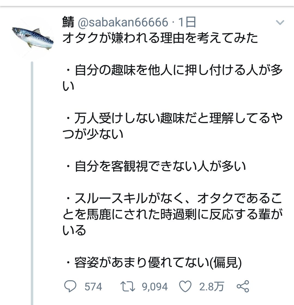Click the @sabakan66666 handle

pyautogui.click(x=123, y=22)
